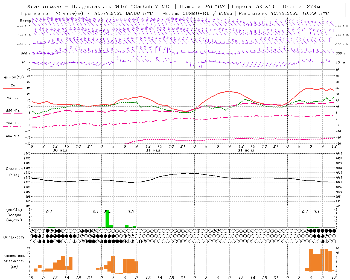Click the Ветер wind panel label

coord(25,21)
